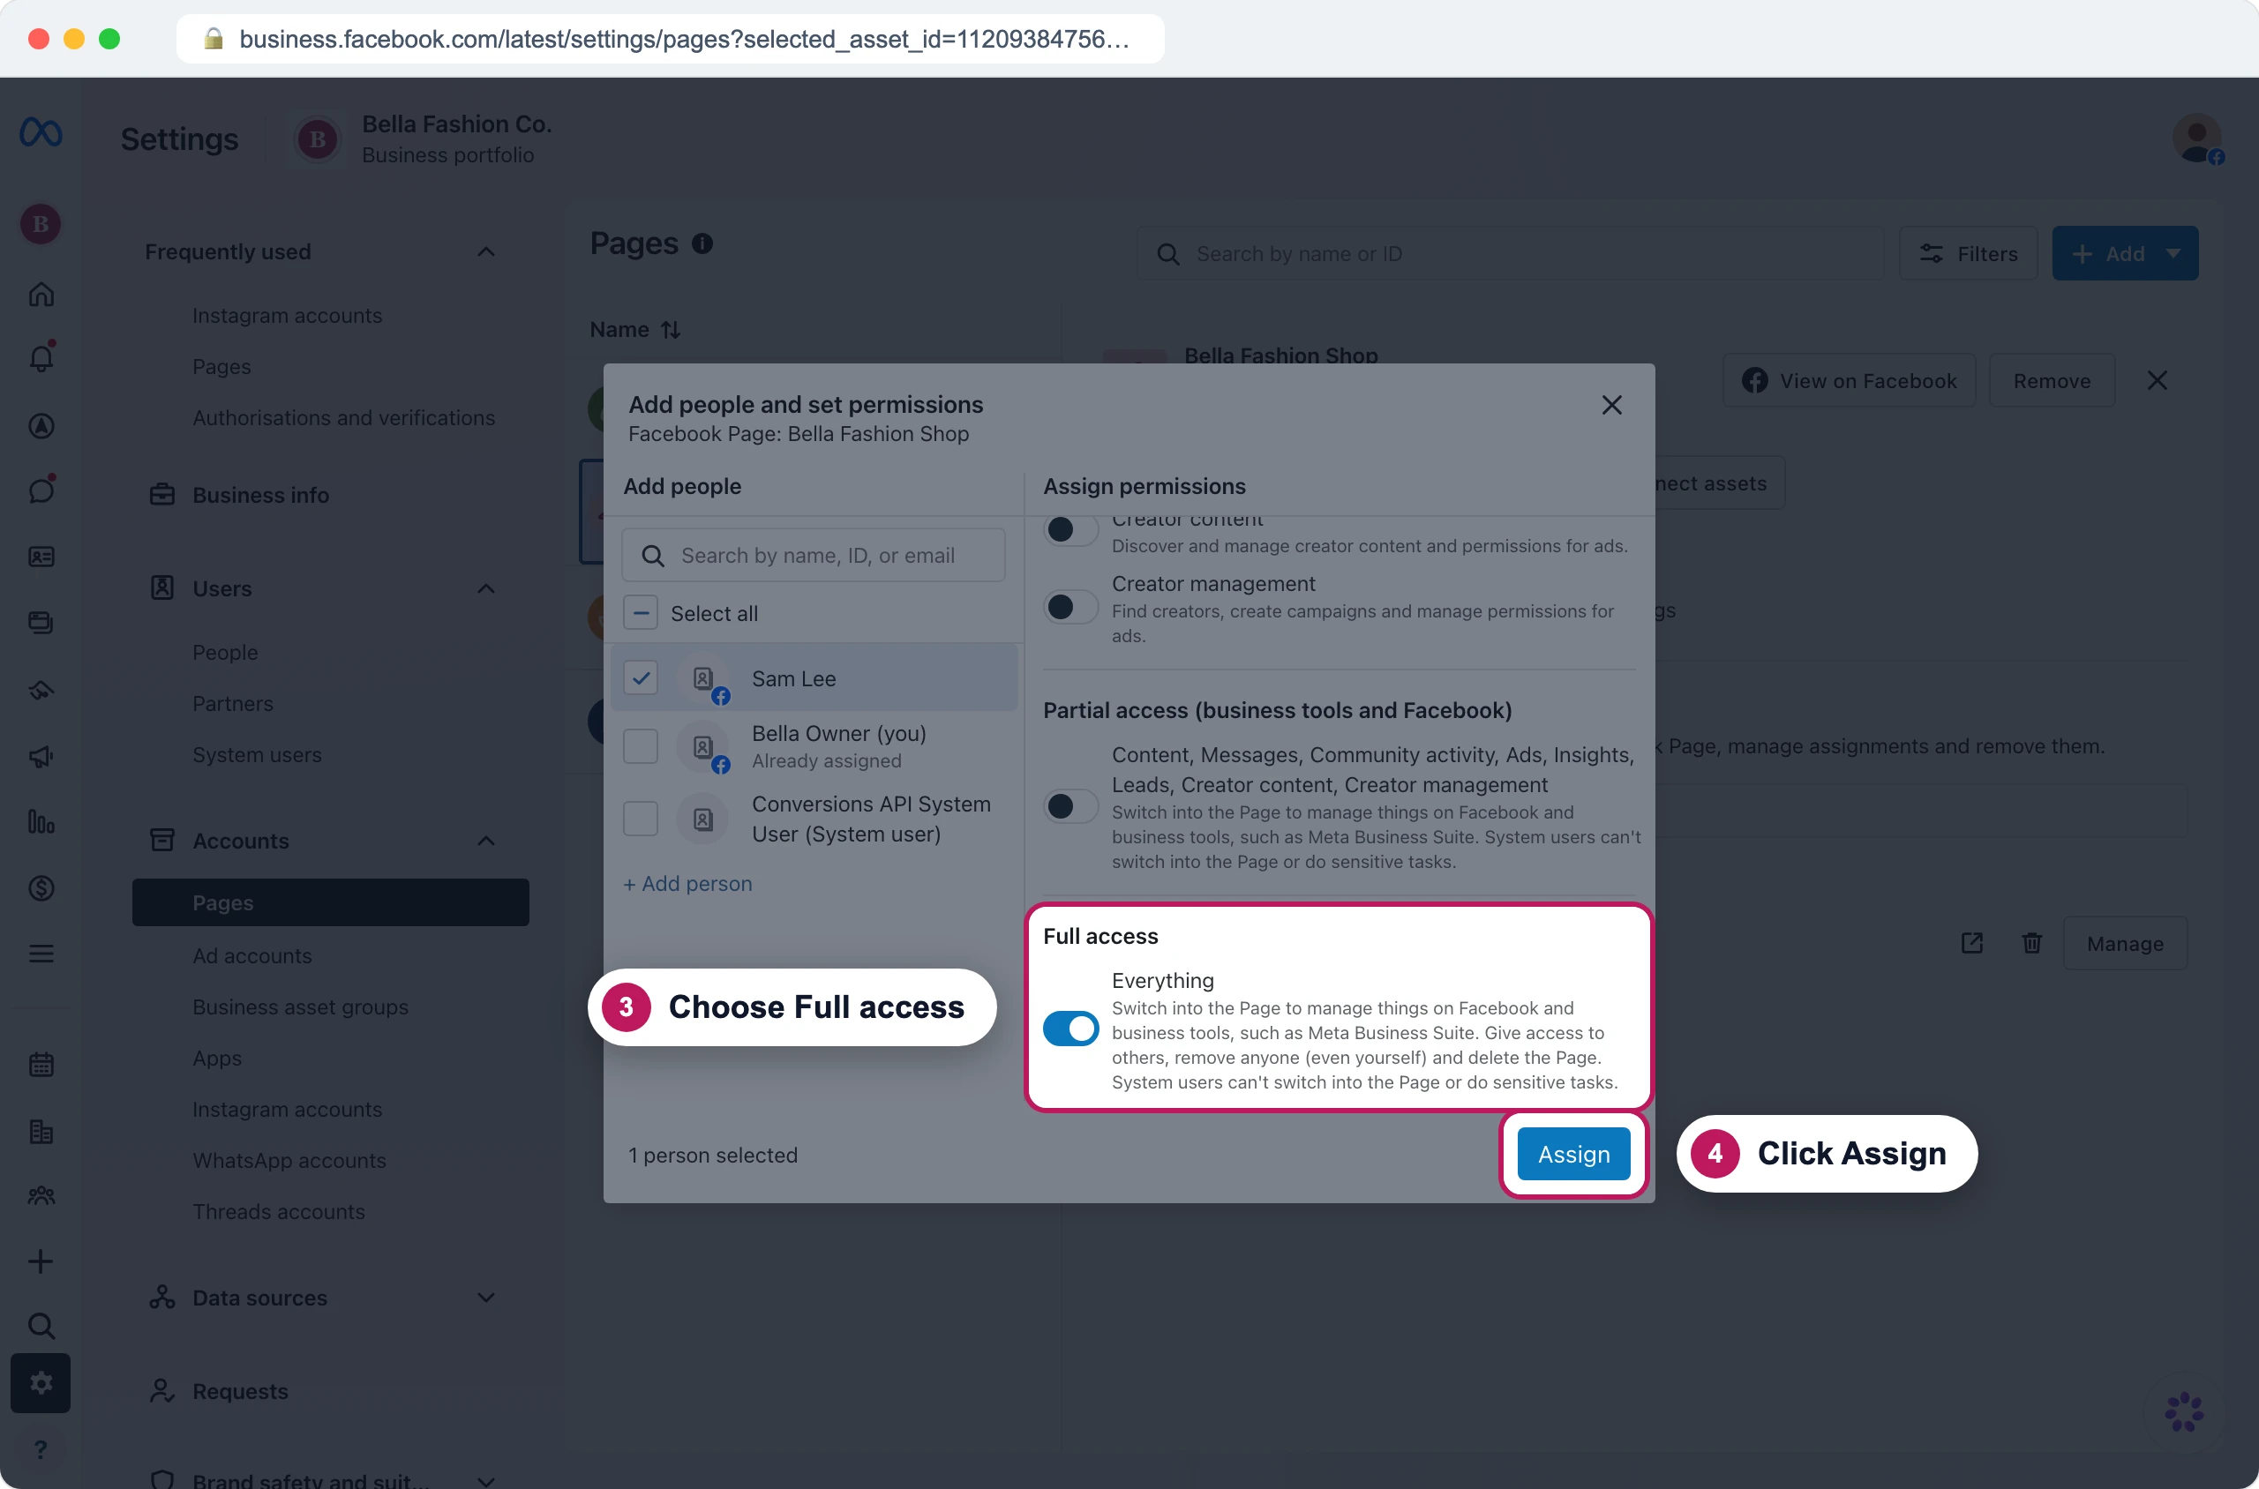Click the Pages info icon
The height and width of the screenshot is (1489, 2259).
(x=702, y=244)
